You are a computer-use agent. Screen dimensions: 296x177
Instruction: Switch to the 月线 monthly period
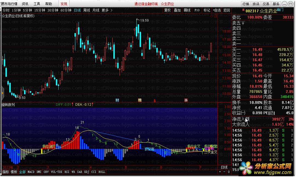pos(96,10)
